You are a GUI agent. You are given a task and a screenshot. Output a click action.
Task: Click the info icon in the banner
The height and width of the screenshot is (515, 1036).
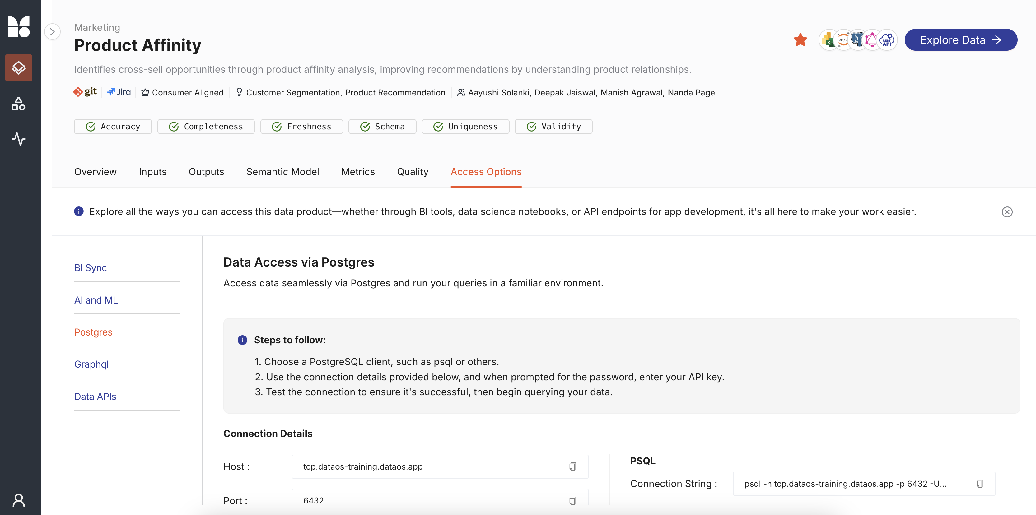coord(79,211)
